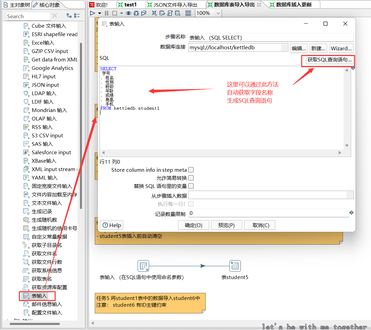Debug the transformation with the bug icon
Screen dimensions: 371x330
[x=136, y=13]
